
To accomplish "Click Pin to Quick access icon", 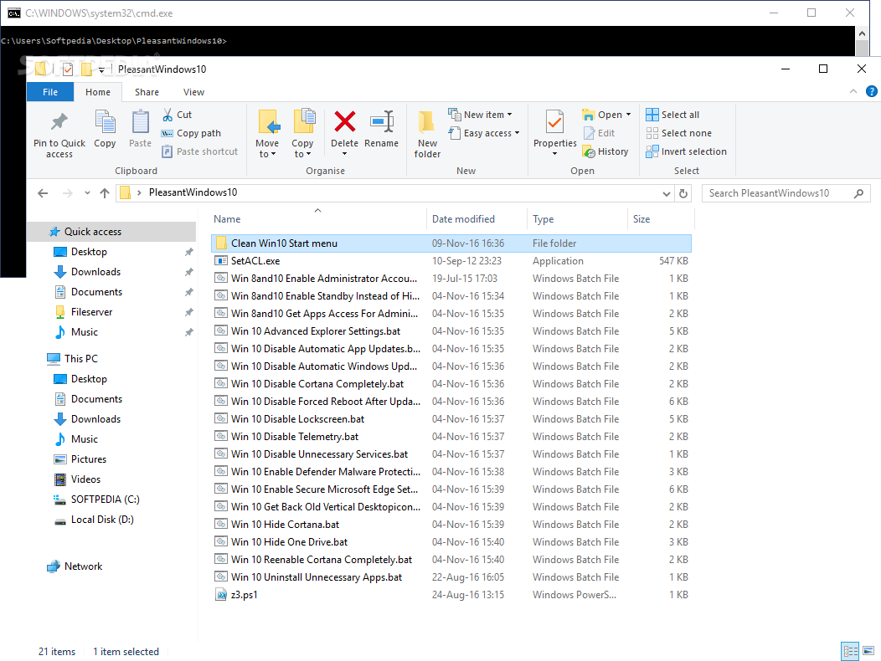I will point(59,122).
